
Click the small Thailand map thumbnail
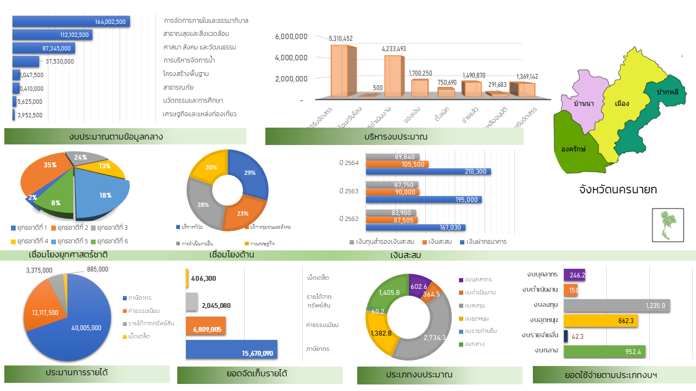pos(668,225)
